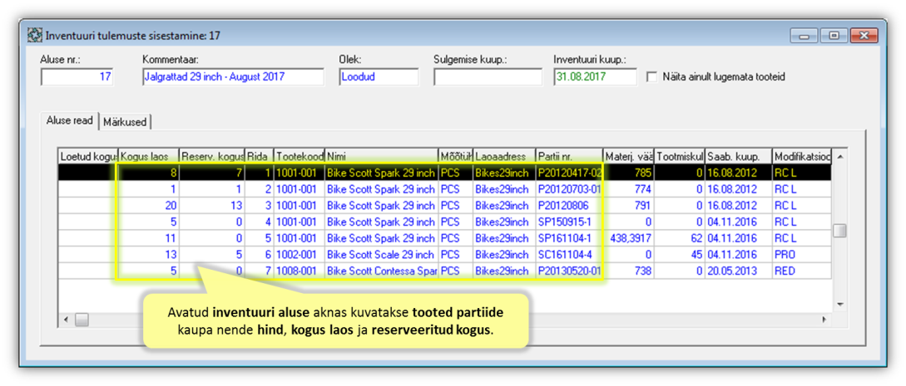This screenshot has height=386, width=906.
Task: Click the PRO modification cell
Action: point(802,255)
